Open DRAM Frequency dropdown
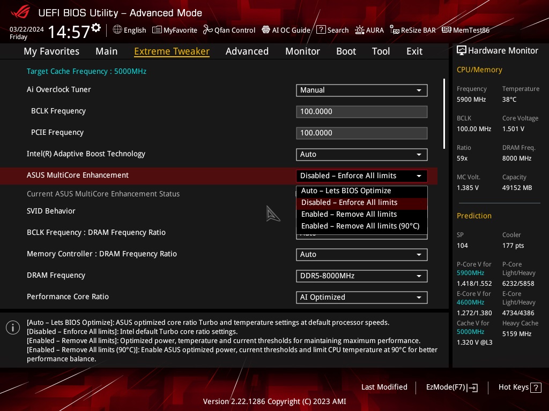 362,276
